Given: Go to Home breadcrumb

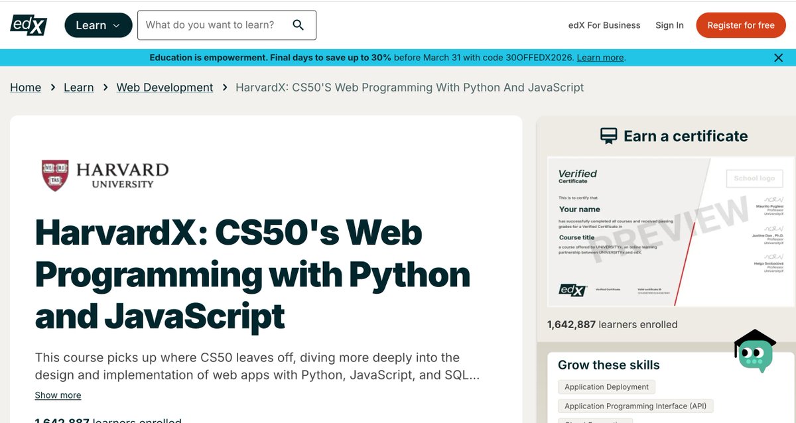Looking at the screenshot, I should tap(25, 88).
